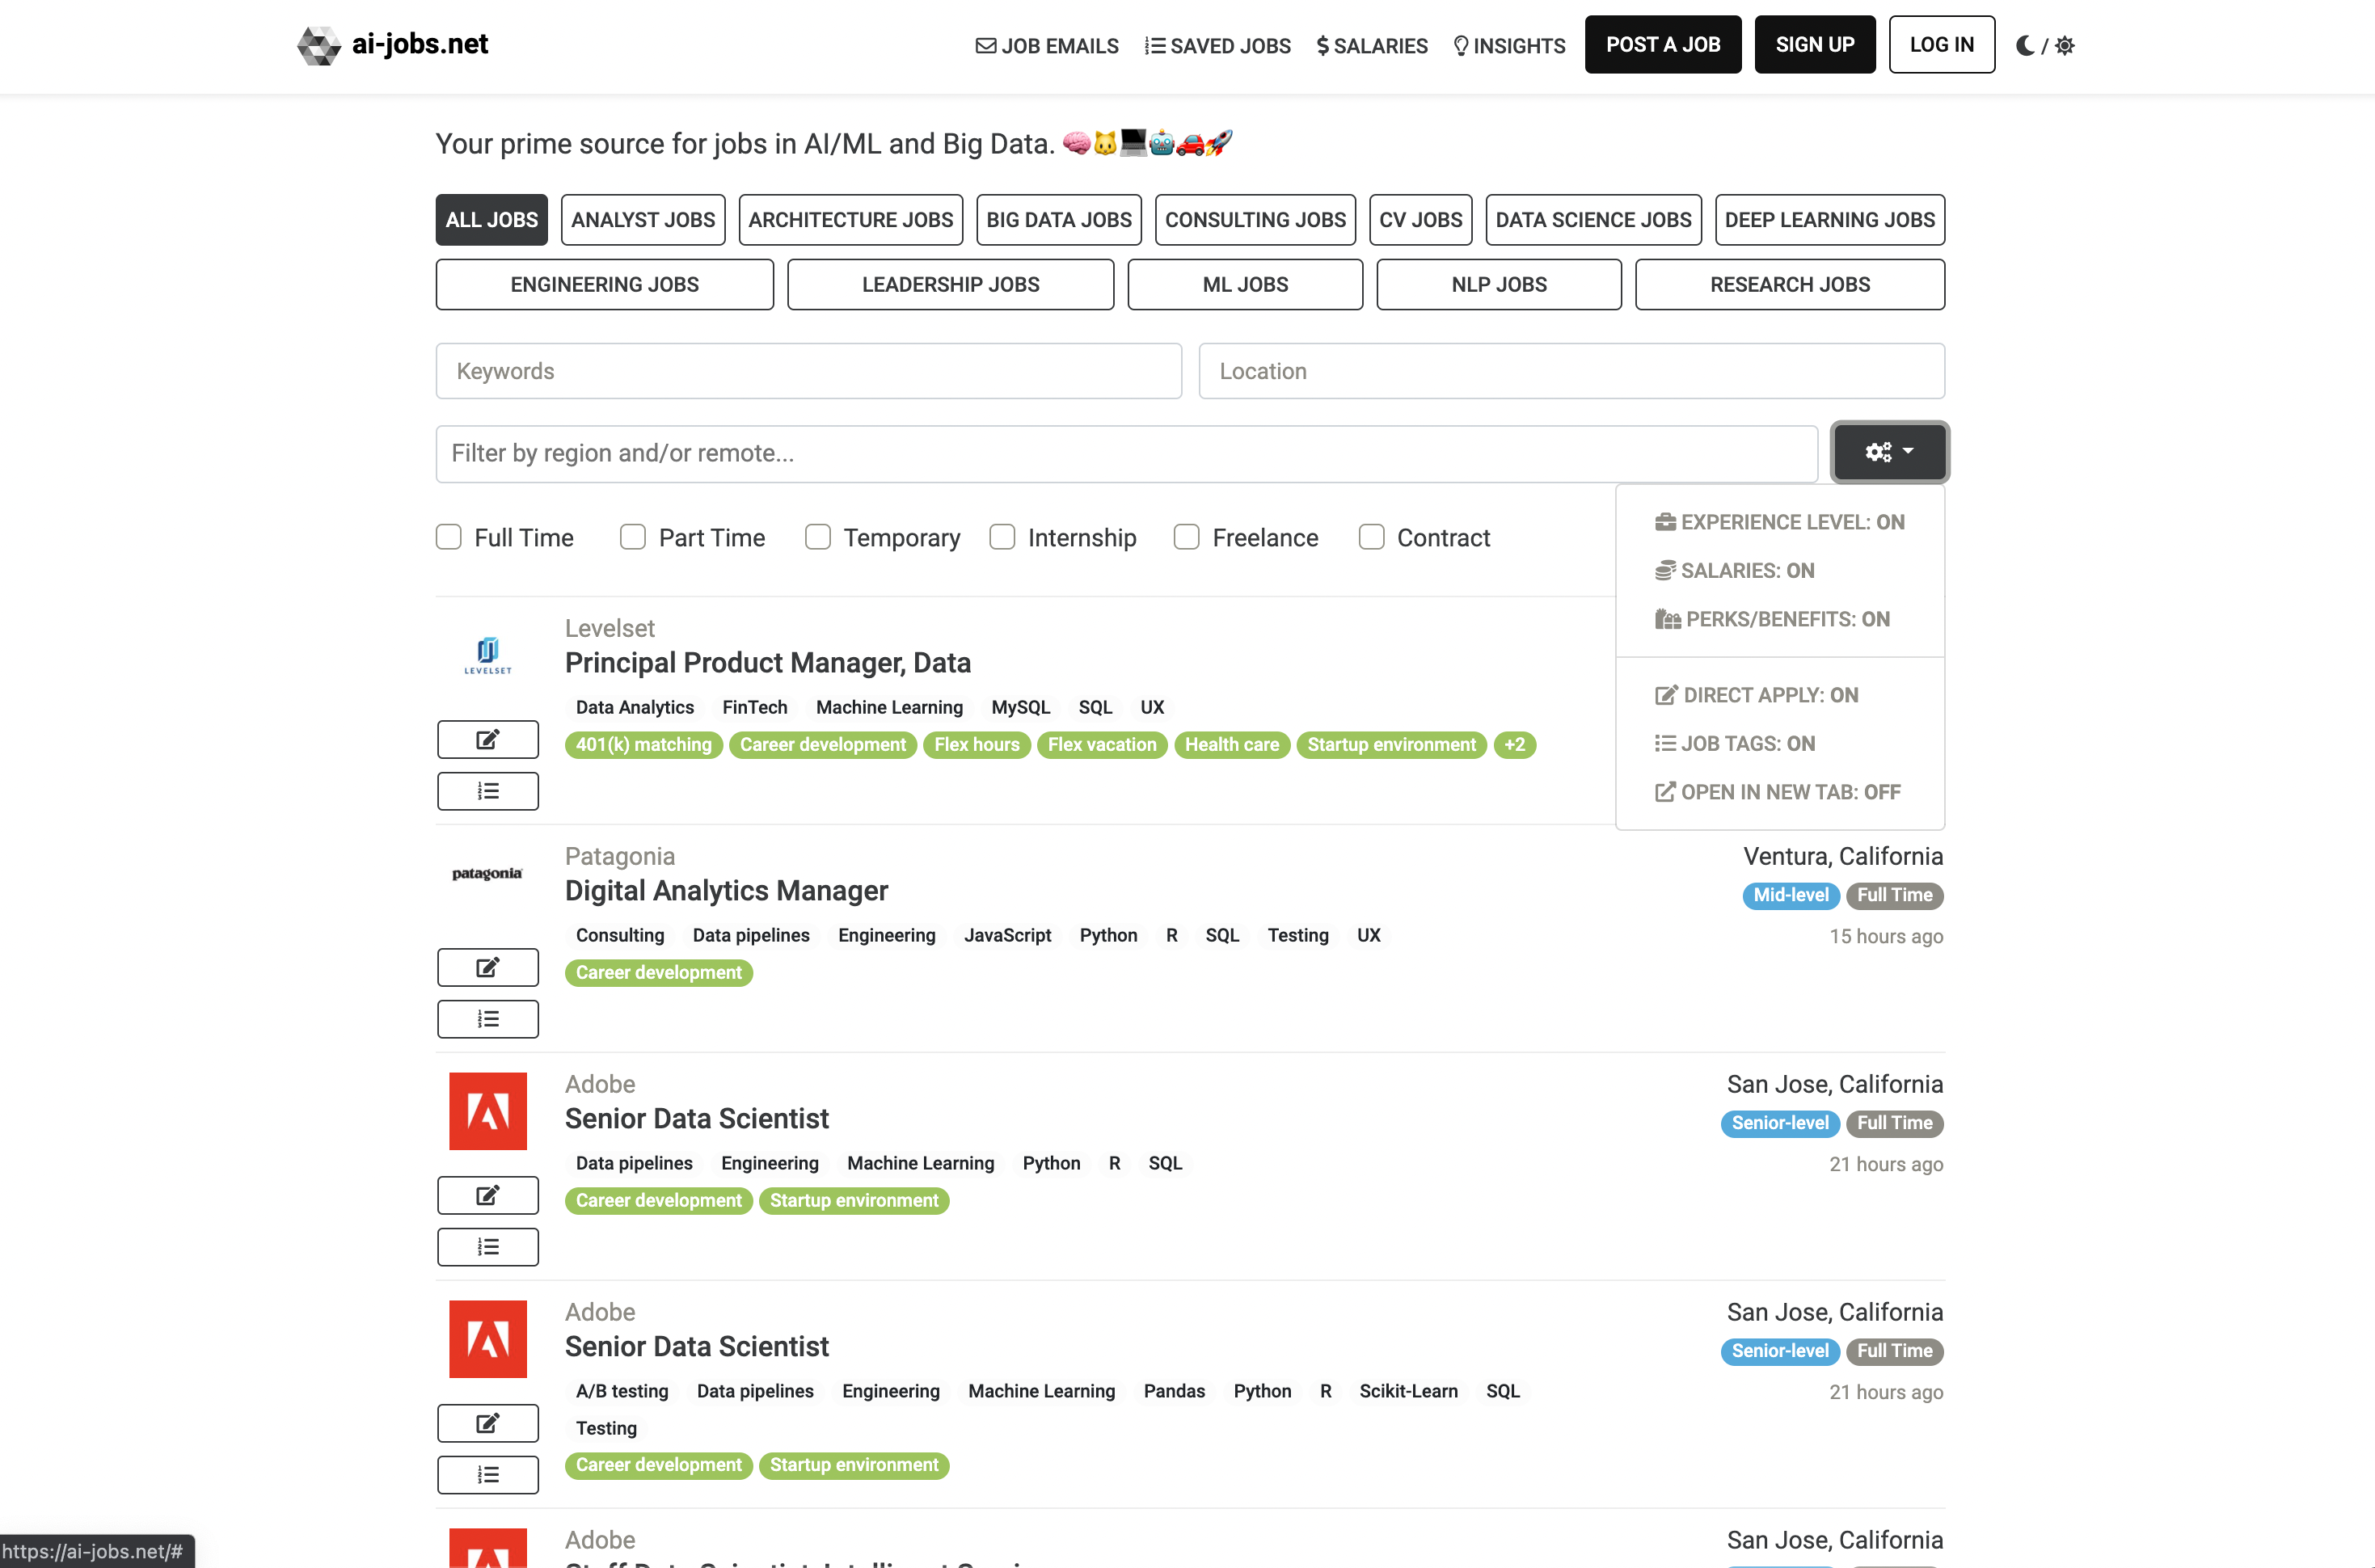Click the edit icon on the Levelset job card
2375x1568 pixels.
pyautogui.click(x=487, y=739)
